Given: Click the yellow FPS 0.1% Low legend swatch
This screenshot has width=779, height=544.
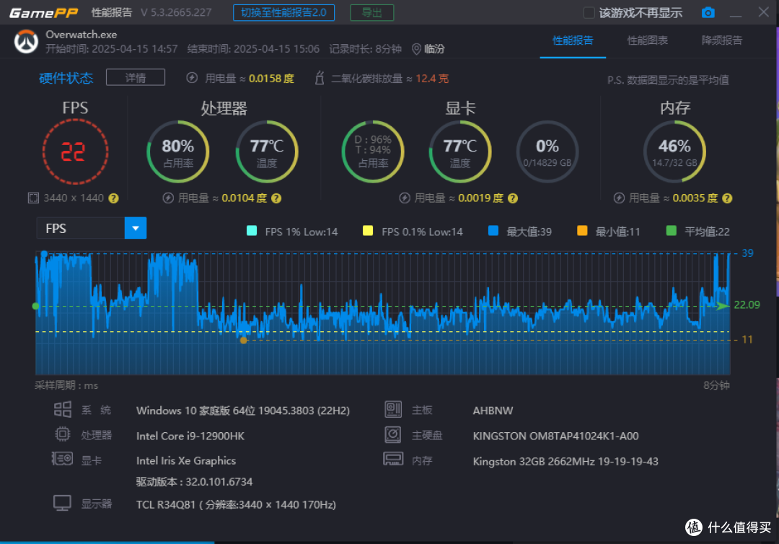Looking at the screenshot, I should (x=368, y=231).
